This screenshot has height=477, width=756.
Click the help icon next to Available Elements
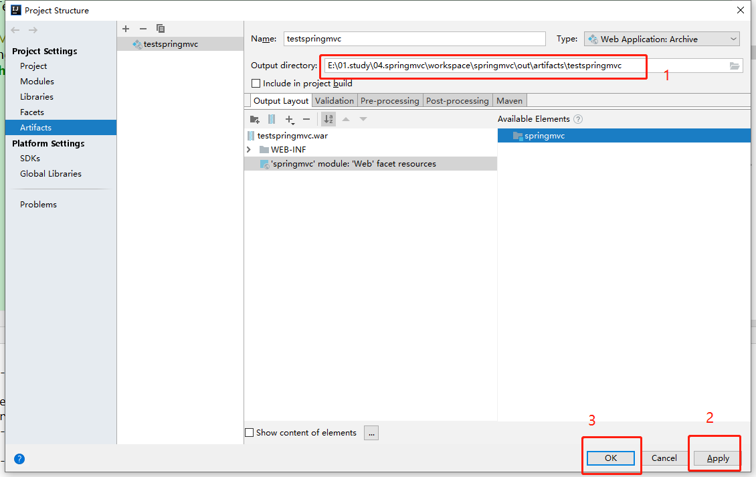click(x=577, y=118)
